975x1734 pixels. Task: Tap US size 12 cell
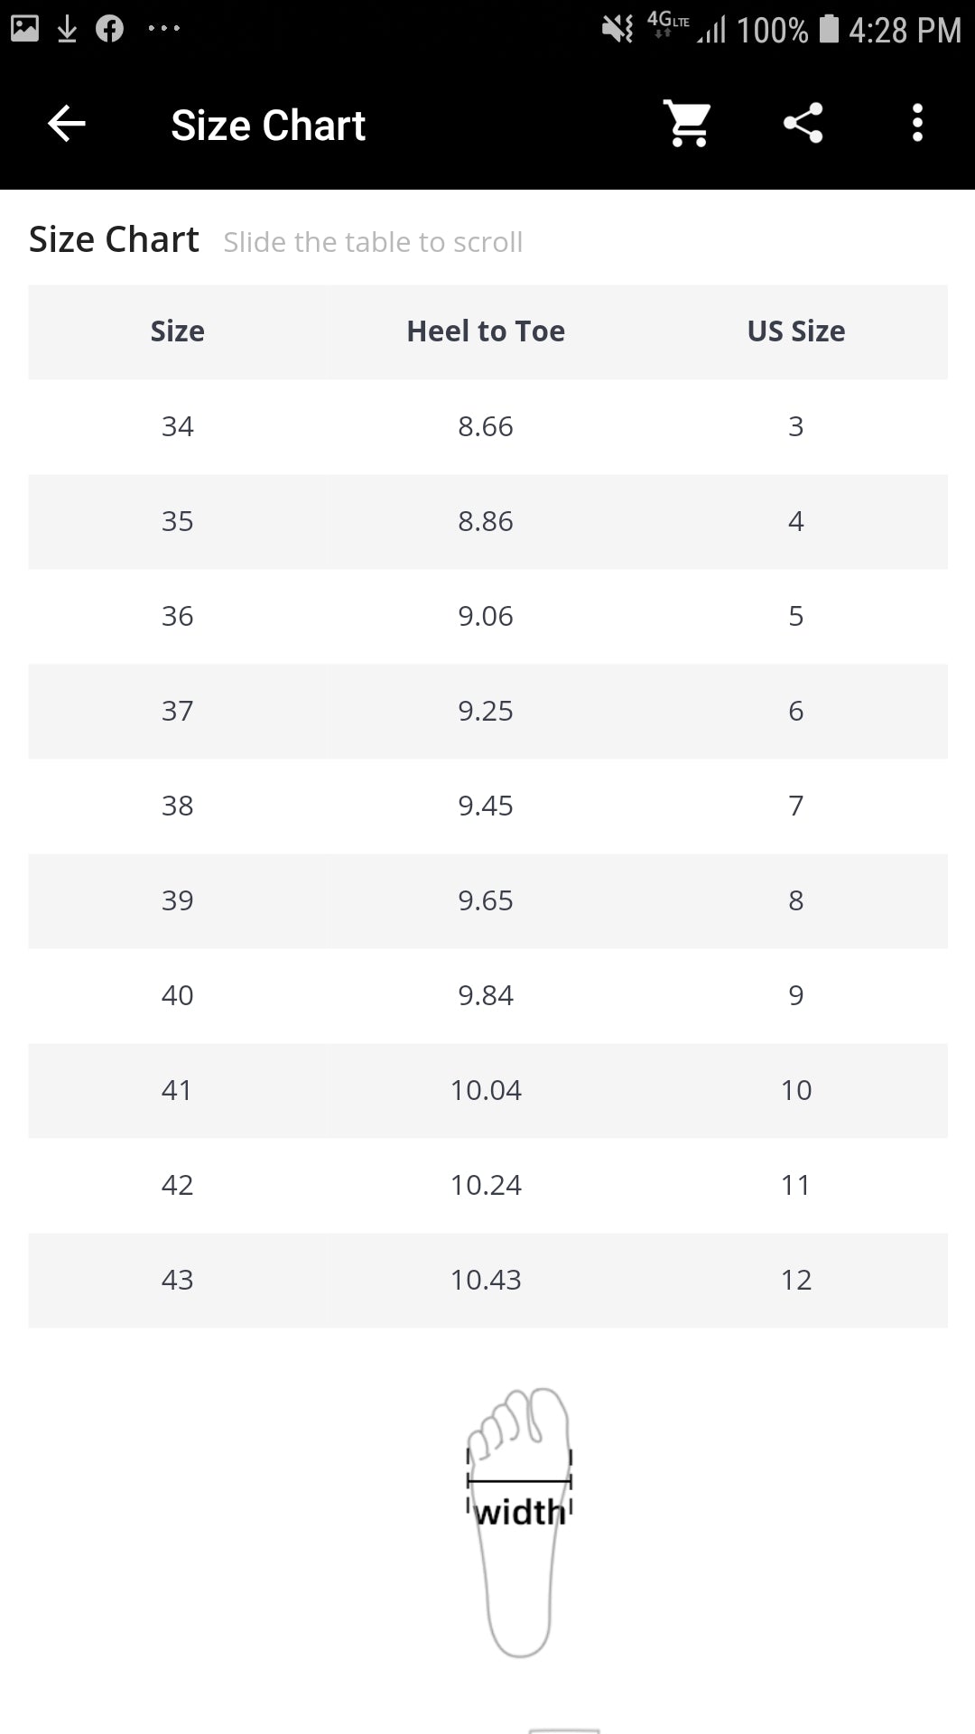(795, 1280)
